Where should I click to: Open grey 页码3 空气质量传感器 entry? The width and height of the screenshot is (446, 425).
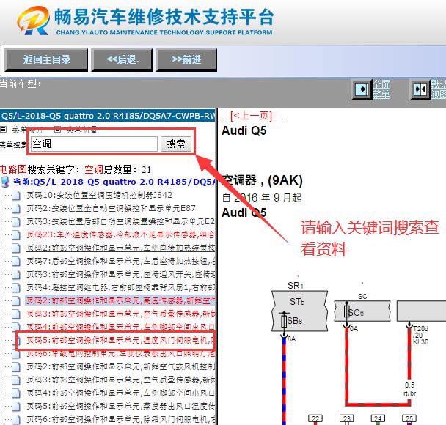click(120, 380)
